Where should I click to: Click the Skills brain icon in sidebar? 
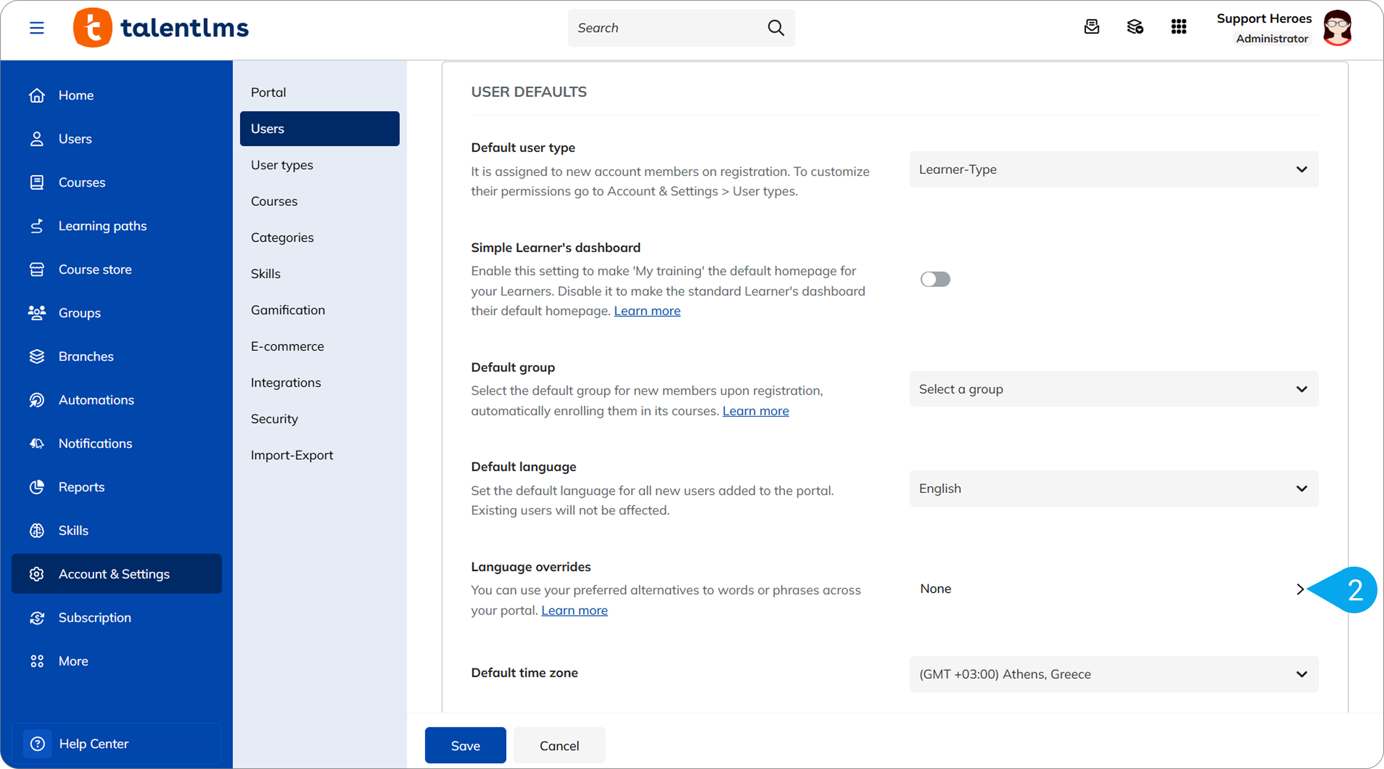pyautogui.click(x=37, y=531)
